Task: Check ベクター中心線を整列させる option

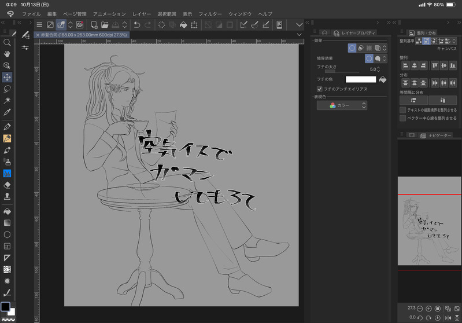Action: pos(402,118)
